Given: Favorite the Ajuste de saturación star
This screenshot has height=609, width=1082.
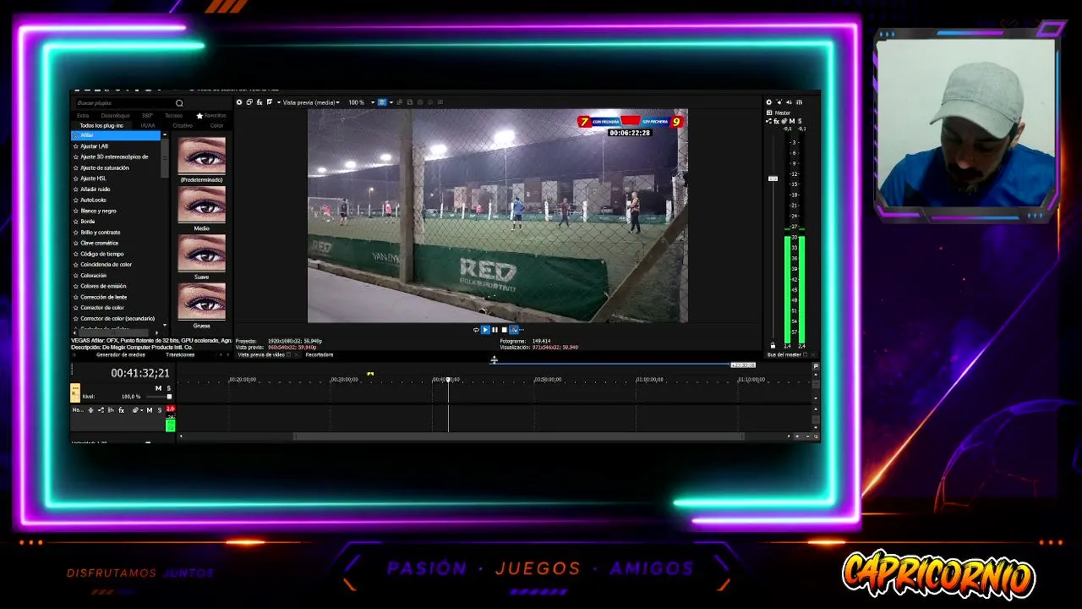Looking at the screenshot, I should tap(76, 167).
